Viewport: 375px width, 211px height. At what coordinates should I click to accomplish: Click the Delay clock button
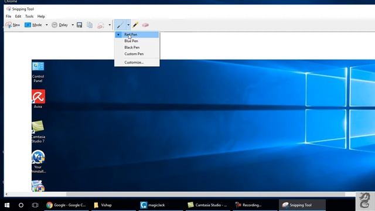click(60, 25)
